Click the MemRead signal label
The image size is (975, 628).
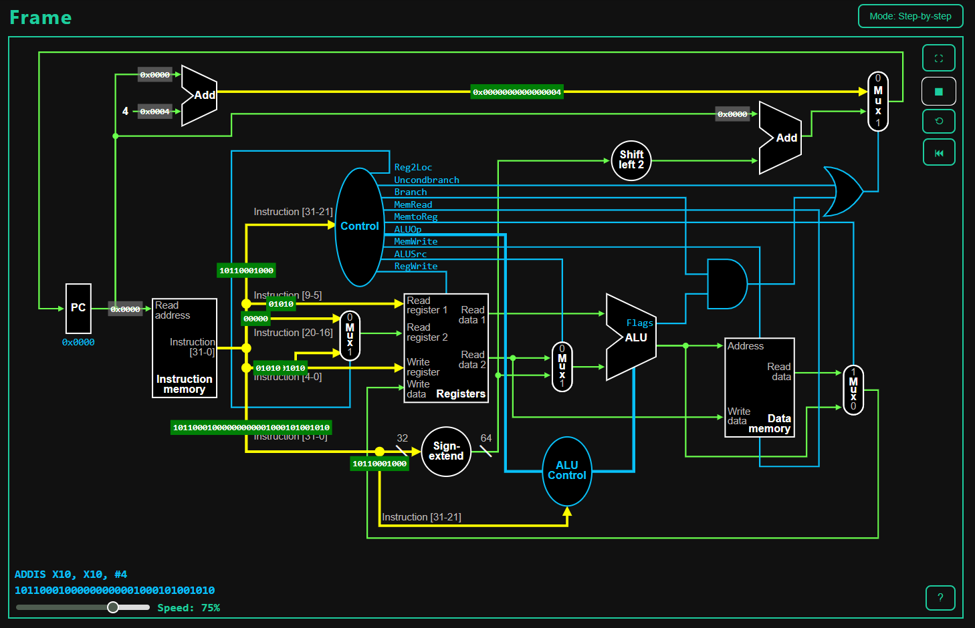[x=413, y=204]
